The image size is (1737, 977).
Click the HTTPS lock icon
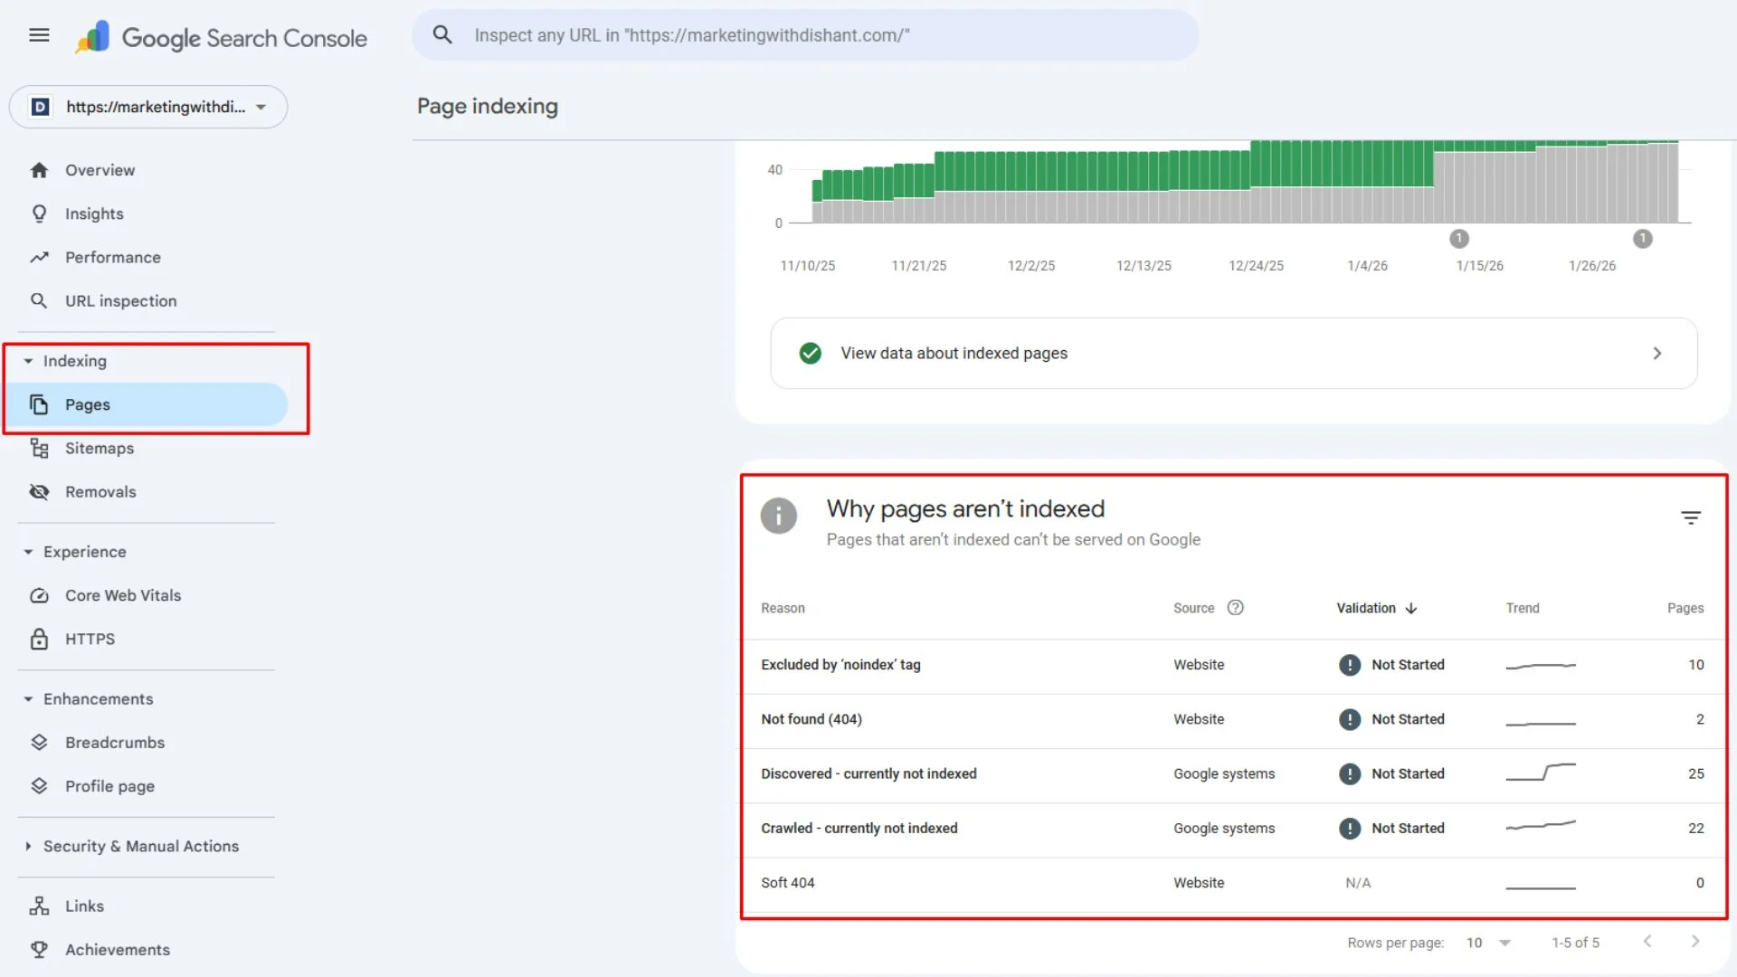[x=39, y=639]
